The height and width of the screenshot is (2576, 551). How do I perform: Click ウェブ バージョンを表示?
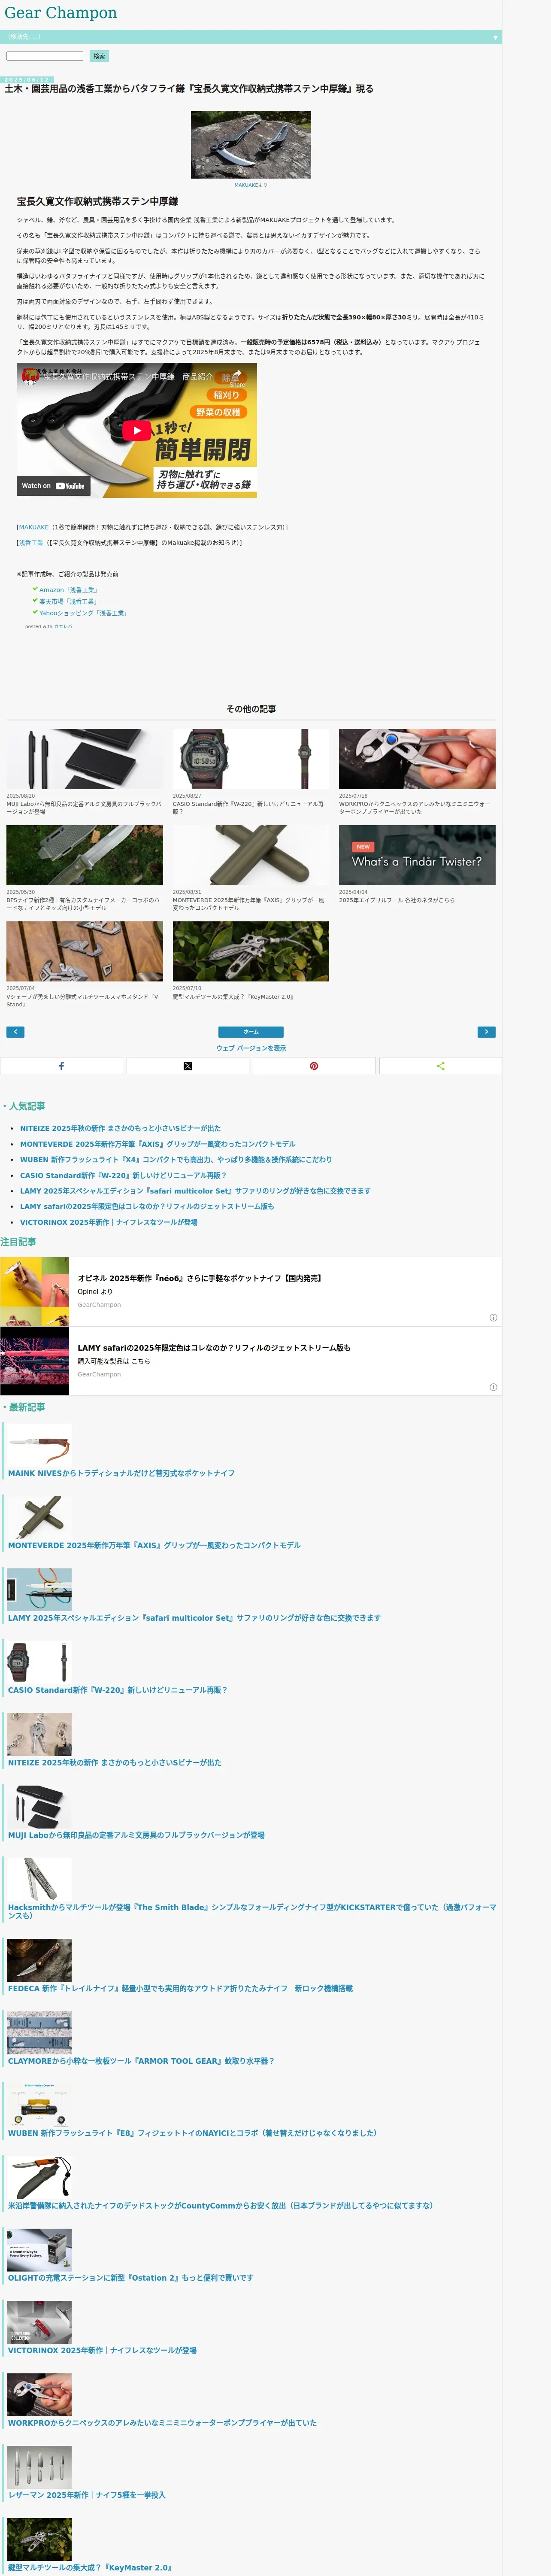pos(251,1048)
